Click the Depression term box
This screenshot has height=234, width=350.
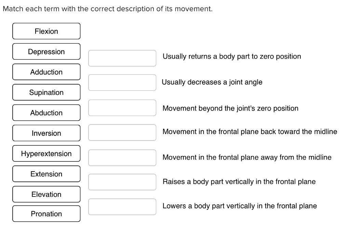[46, 52]
